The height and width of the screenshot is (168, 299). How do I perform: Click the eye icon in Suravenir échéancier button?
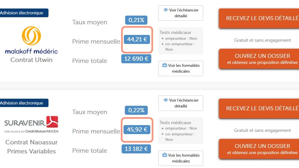point(166,100)
